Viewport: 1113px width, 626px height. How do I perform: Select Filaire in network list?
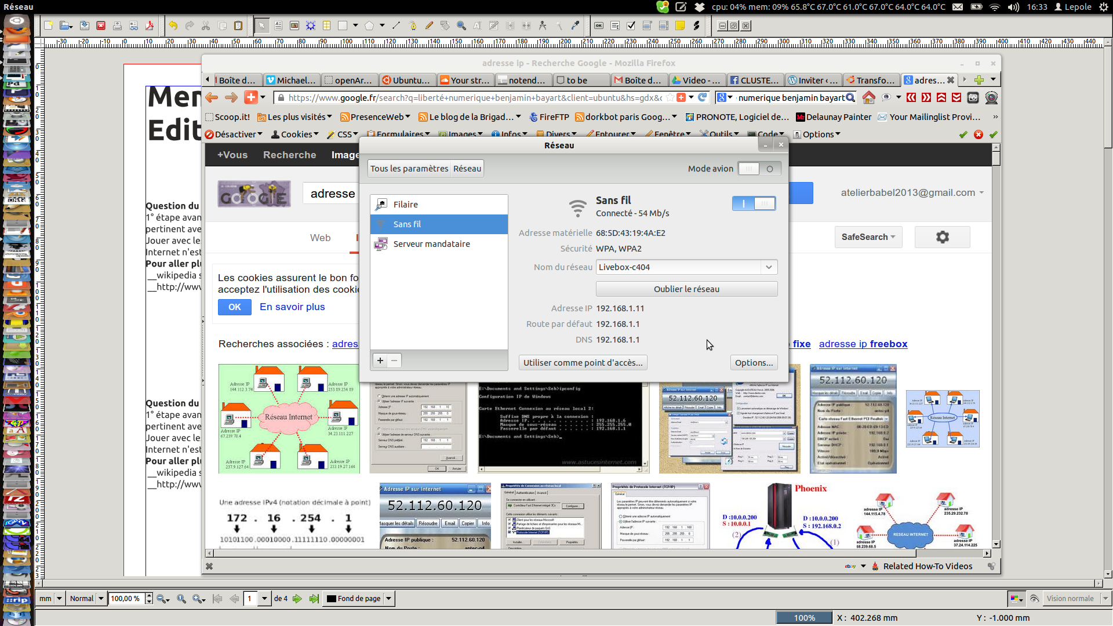tap(406, 205)
